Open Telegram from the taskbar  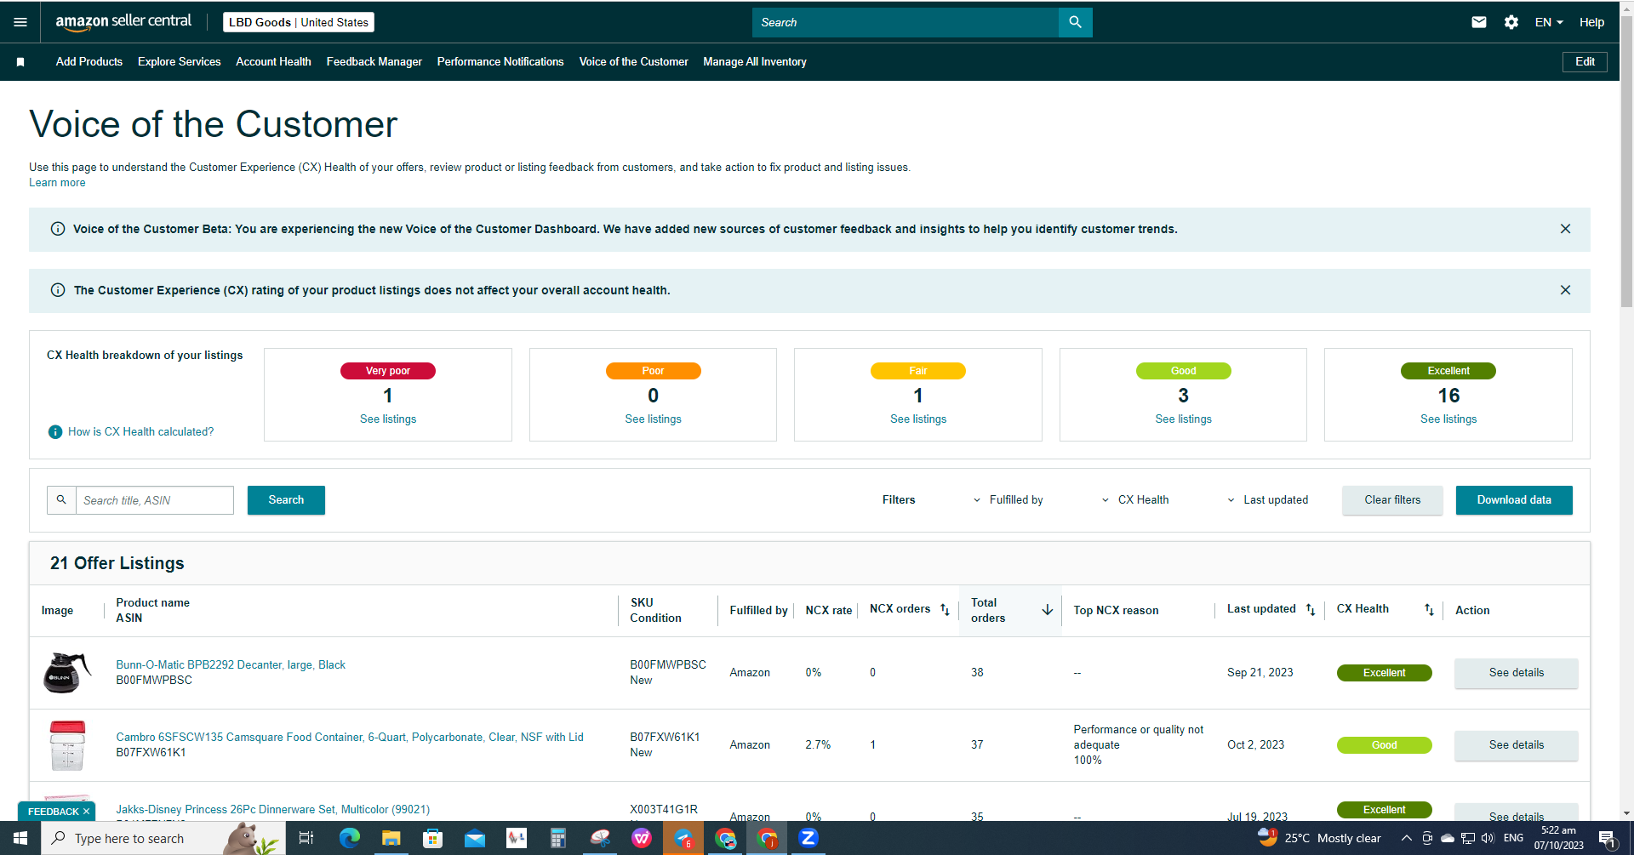(683, 839)
